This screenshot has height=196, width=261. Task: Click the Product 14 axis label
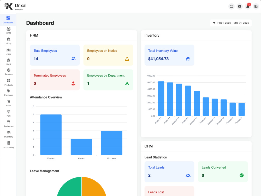(x=176, y=121)
